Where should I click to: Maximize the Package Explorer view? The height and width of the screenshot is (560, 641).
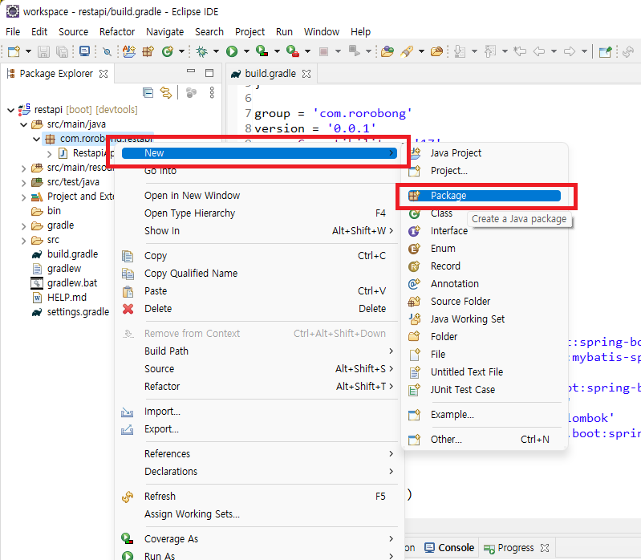click(x=209, y=73)
